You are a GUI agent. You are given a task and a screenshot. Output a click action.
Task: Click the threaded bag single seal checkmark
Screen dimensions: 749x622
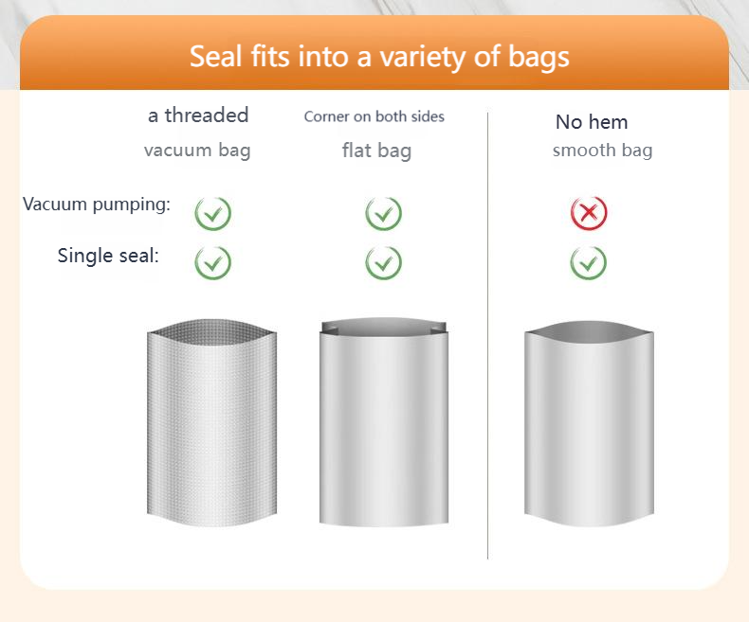(213, 262)
